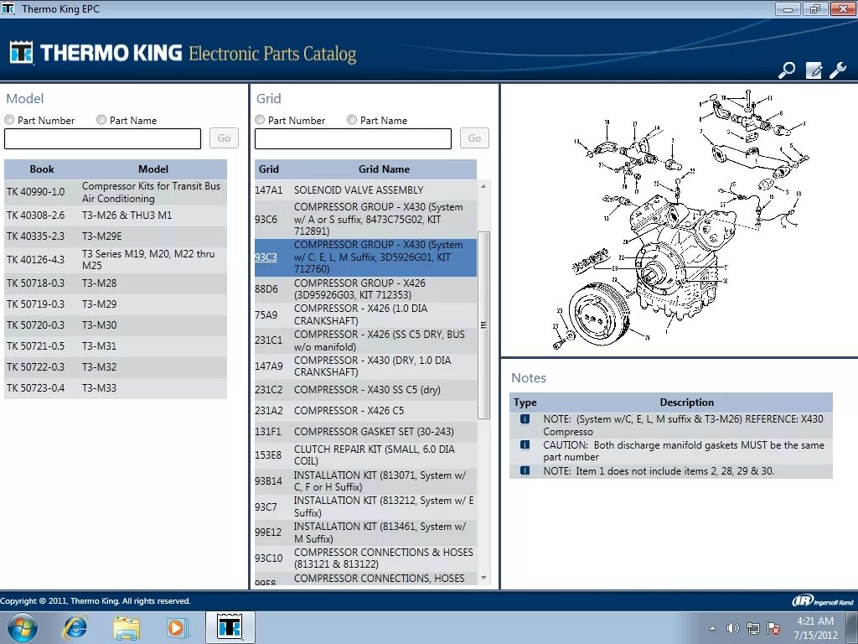This screenshot has height=644, width=858.
Task: Open Windows Start menu orb
Action: coord(23,627)
